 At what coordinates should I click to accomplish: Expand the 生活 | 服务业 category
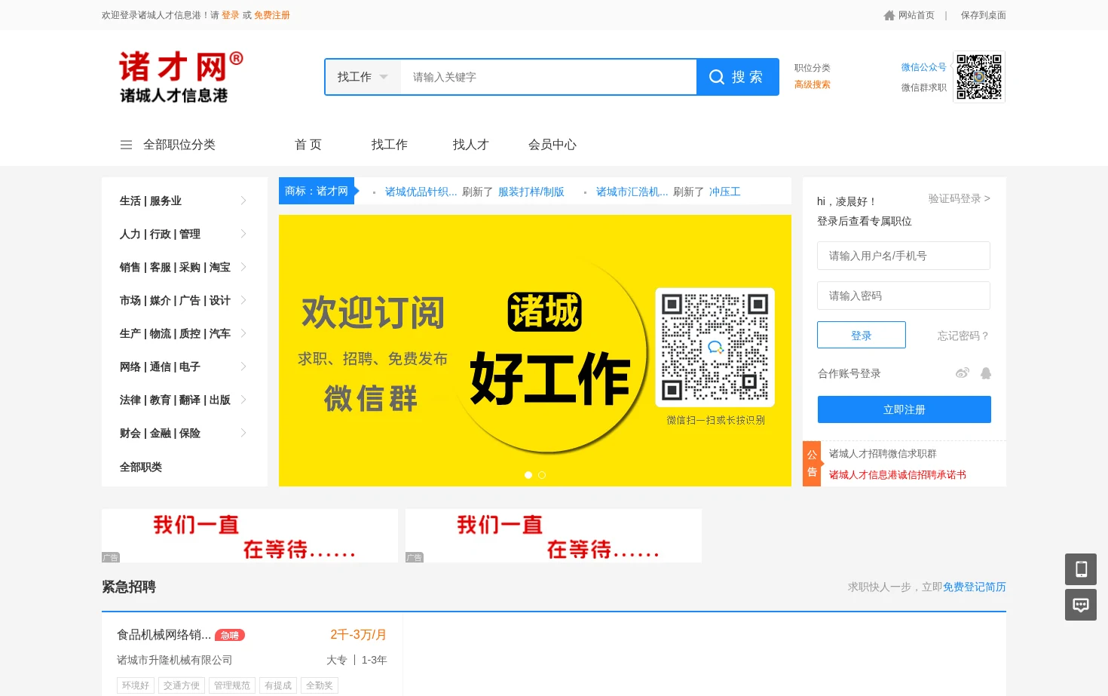point(185,201)
